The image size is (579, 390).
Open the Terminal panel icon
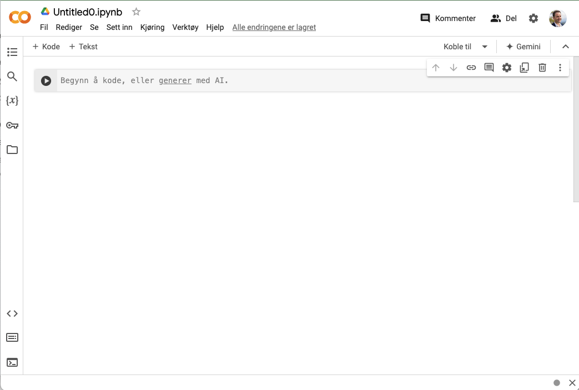pos(12,362)
